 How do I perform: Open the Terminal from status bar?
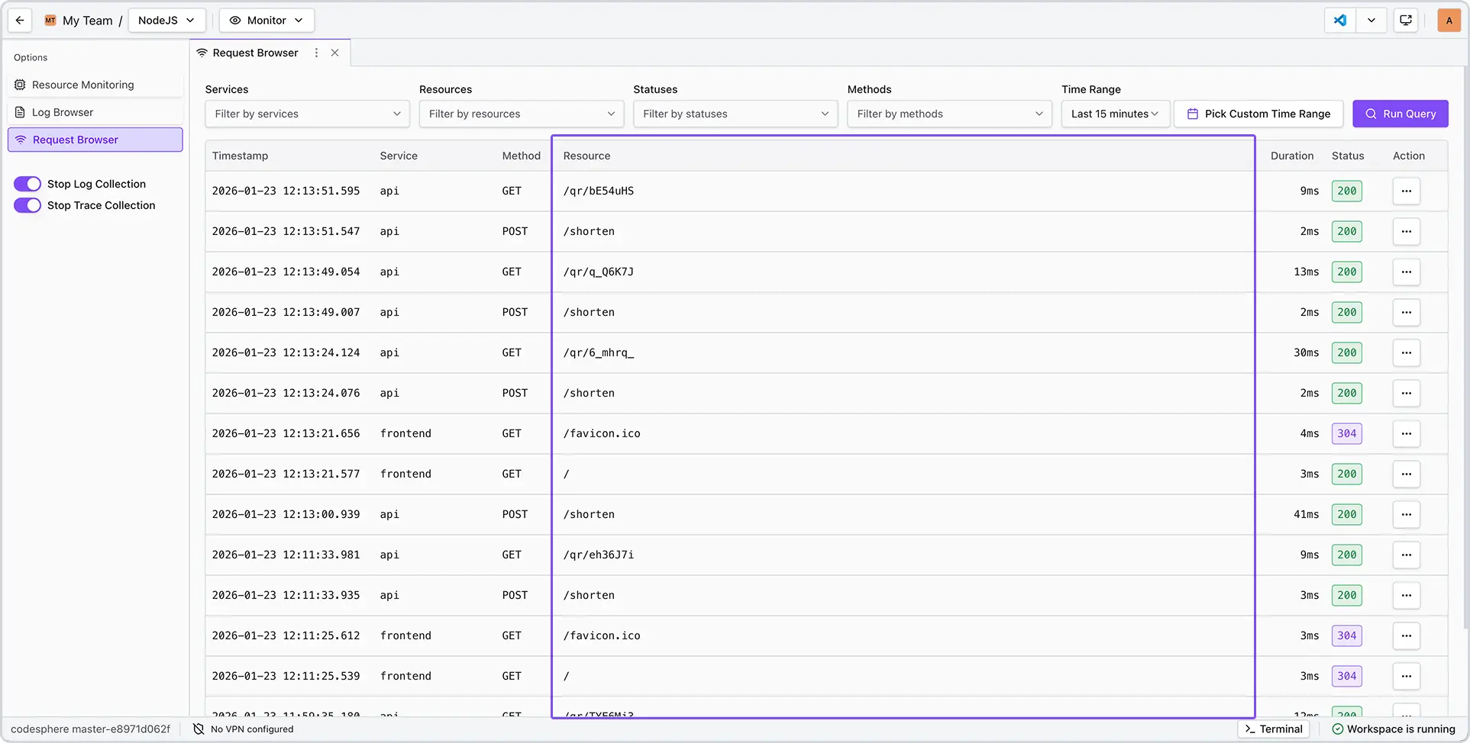[x=1273, y=729]
